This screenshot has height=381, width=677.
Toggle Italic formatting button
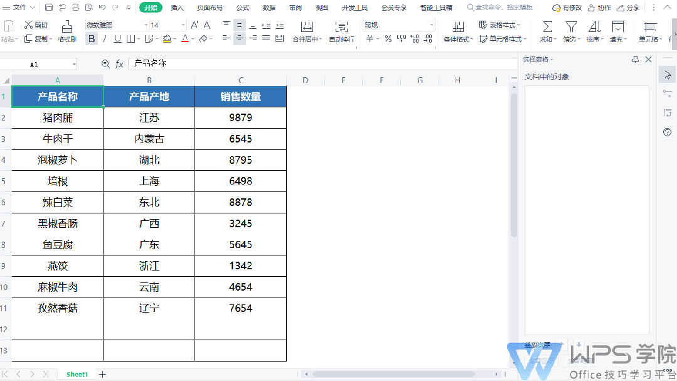(x=105, y=39)
